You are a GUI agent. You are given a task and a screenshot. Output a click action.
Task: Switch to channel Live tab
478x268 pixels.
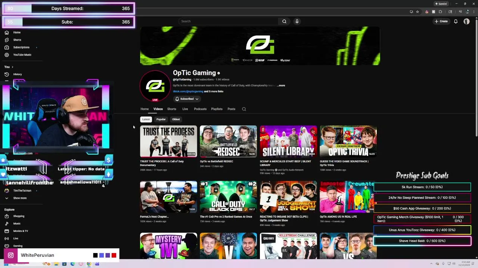point(185,109)
